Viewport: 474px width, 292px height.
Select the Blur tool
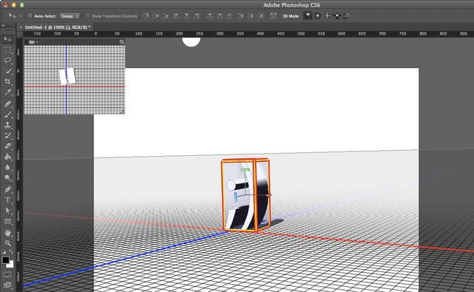coord(7,167)
